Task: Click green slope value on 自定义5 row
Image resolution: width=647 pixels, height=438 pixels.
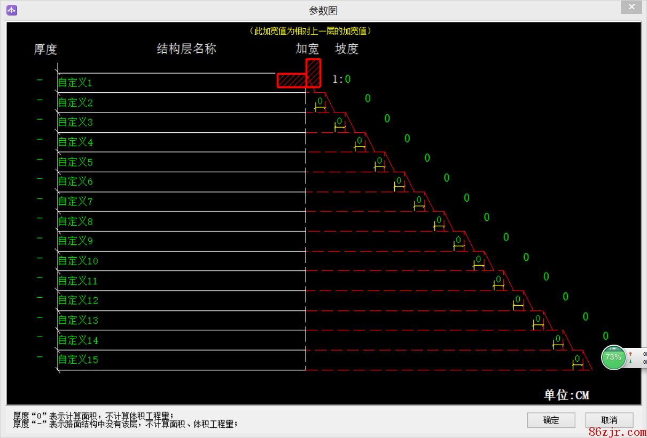Action: pos(427,158)
